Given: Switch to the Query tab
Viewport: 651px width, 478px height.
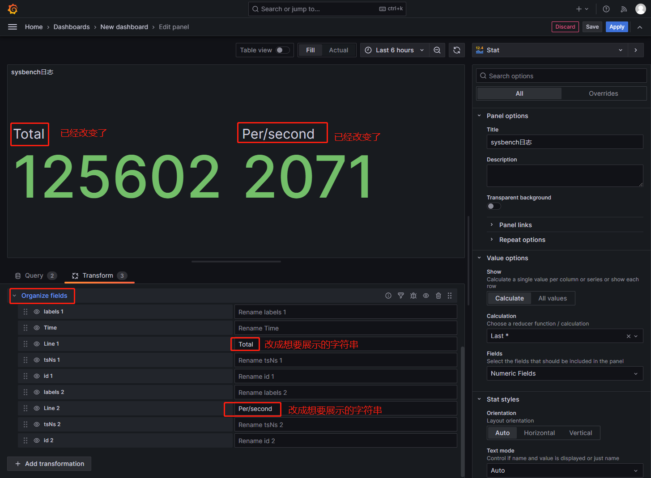Looking at the screenshot, I should [36, 275].
